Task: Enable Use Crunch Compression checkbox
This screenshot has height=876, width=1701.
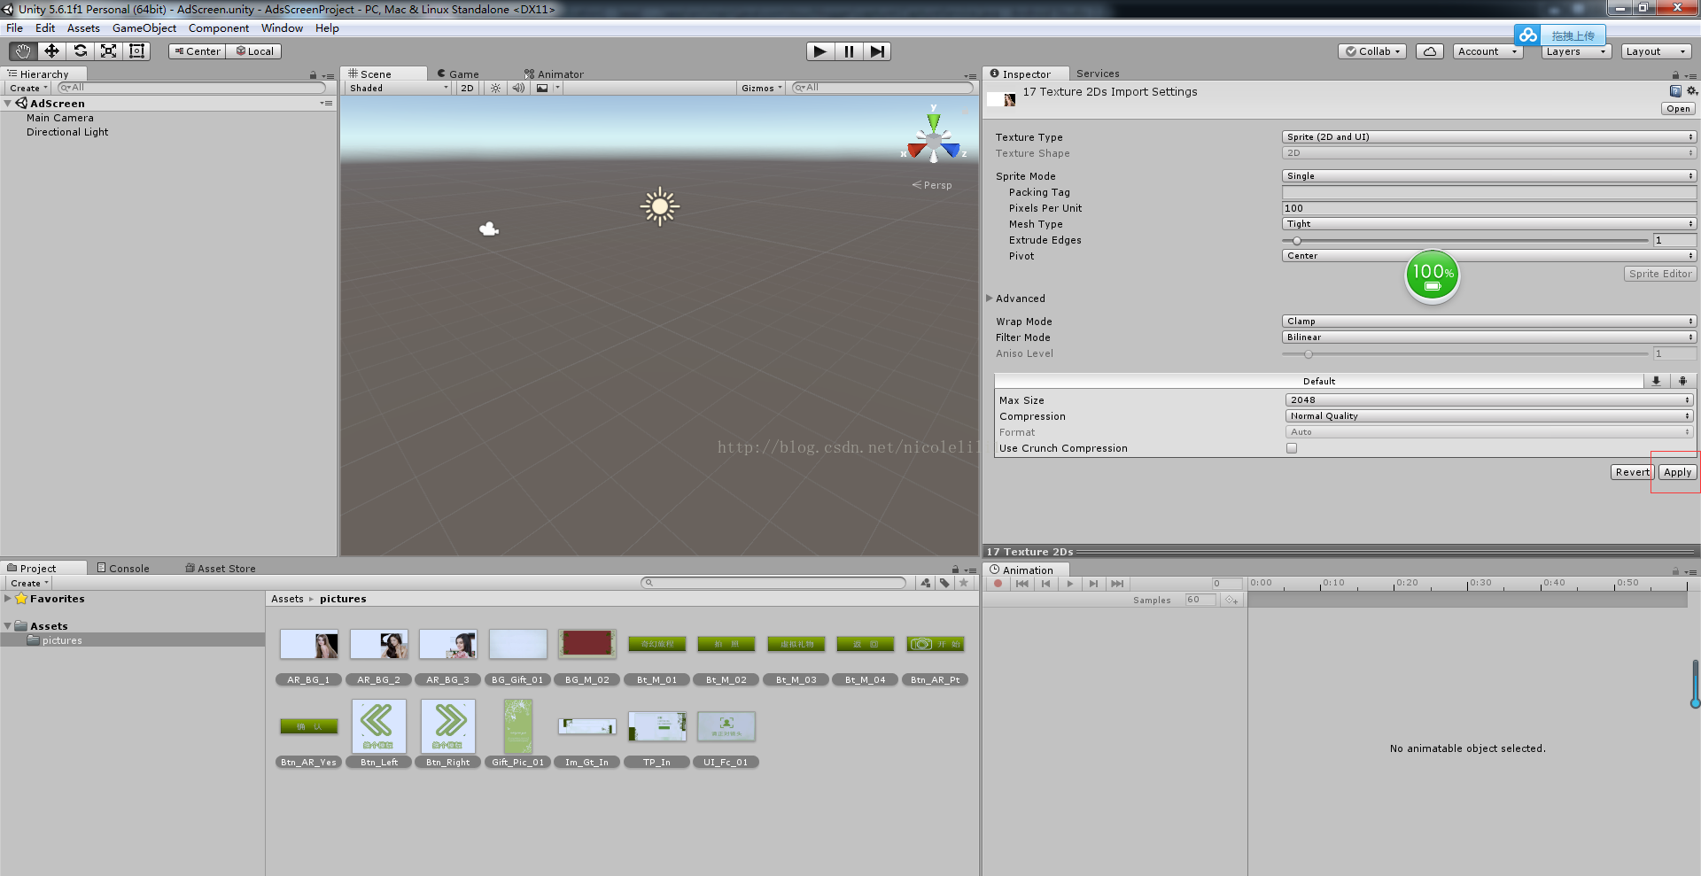Action: [1292, 448]
